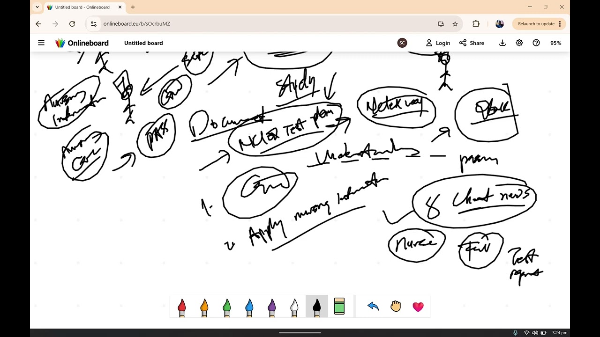
Task: Open the 3:24 pm clock
Action: point(560,333)
